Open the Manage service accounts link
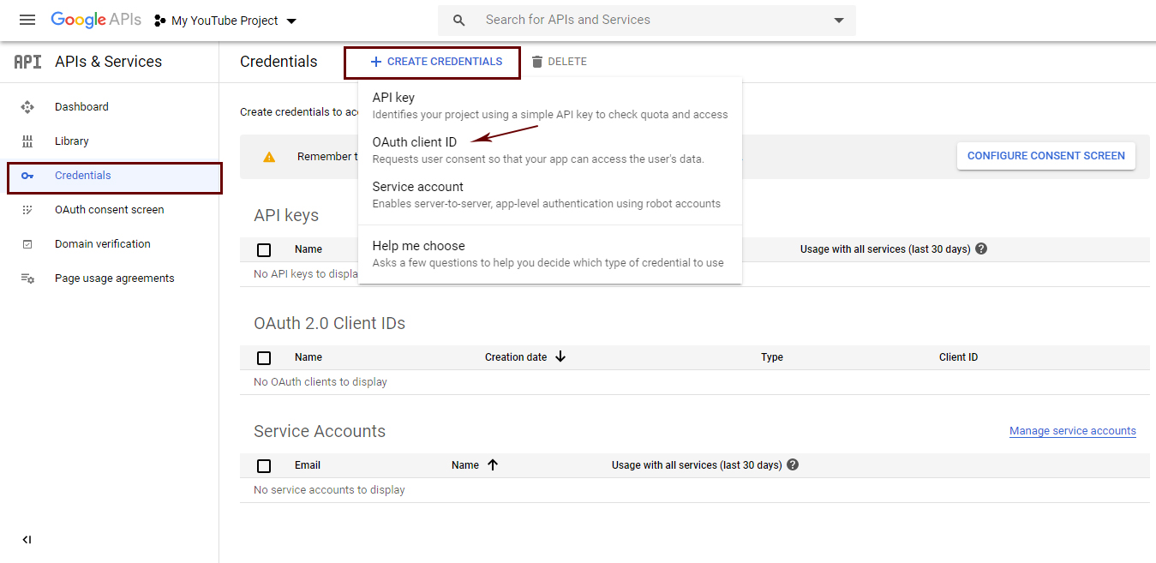Screen dimensions: 1156x563 pyautogui.click(x=1072, y=430)
